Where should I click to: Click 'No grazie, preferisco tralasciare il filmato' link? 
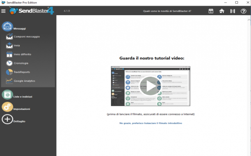(x=151, y=123)
